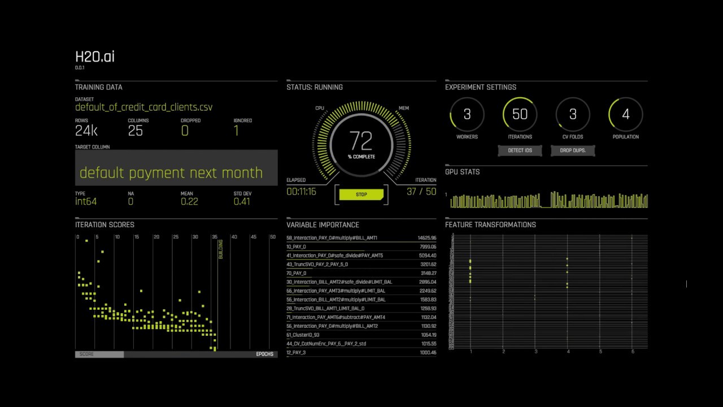723x407 pixels.
Task: Adjust the Workers dial showing 3
Action: 467,114
